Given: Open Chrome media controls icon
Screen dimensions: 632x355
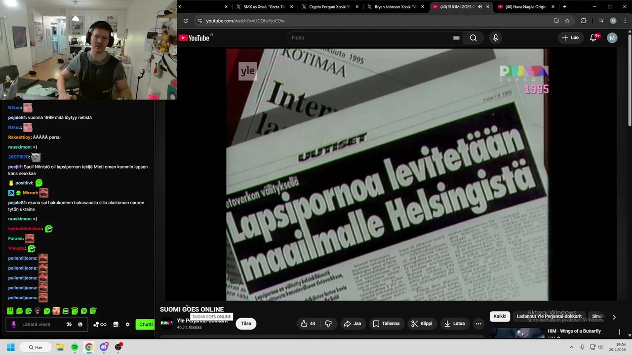Looking at the screenshot, I should (x=601, y=21).
